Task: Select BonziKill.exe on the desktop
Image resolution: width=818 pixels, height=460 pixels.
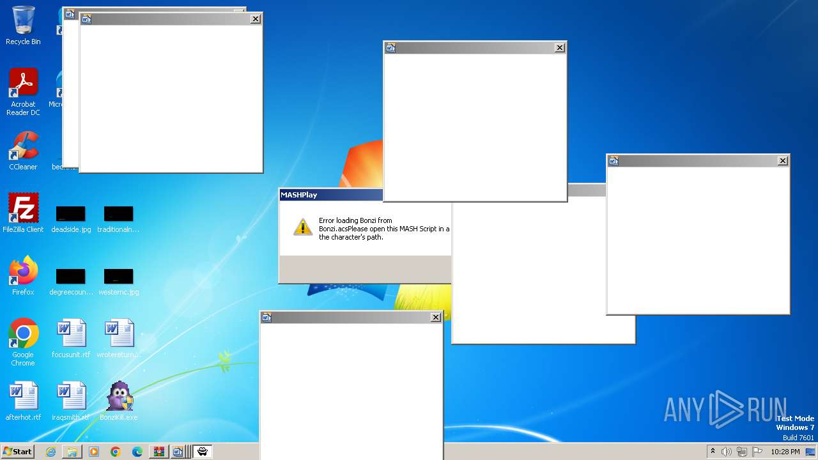Action: point(119,401)
